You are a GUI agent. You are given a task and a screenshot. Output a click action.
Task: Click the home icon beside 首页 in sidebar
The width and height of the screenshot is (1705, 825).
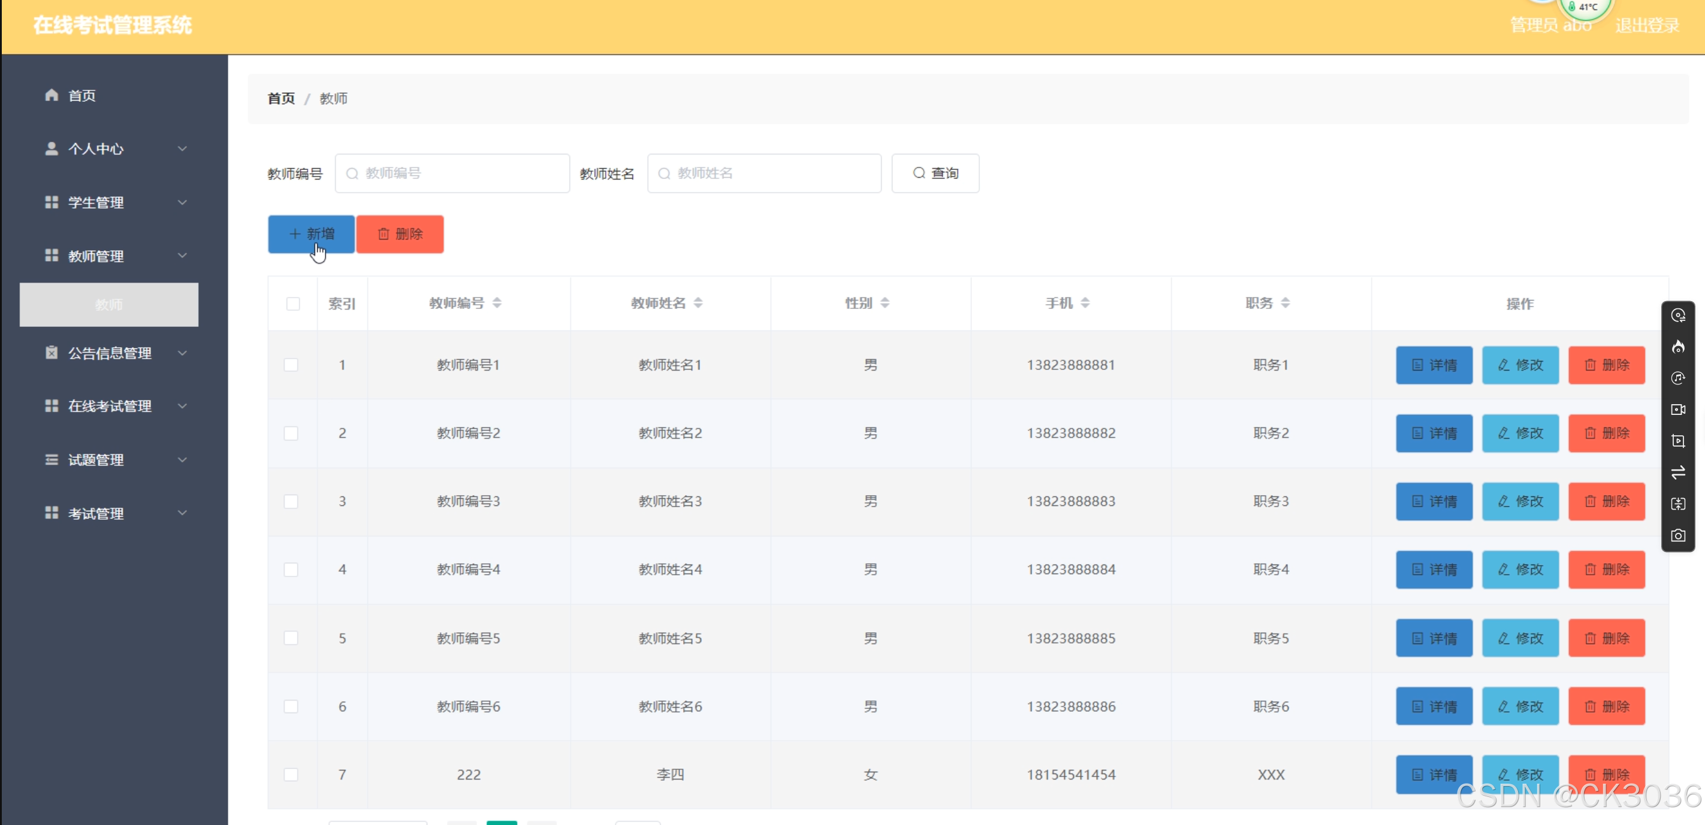point(52,95)
